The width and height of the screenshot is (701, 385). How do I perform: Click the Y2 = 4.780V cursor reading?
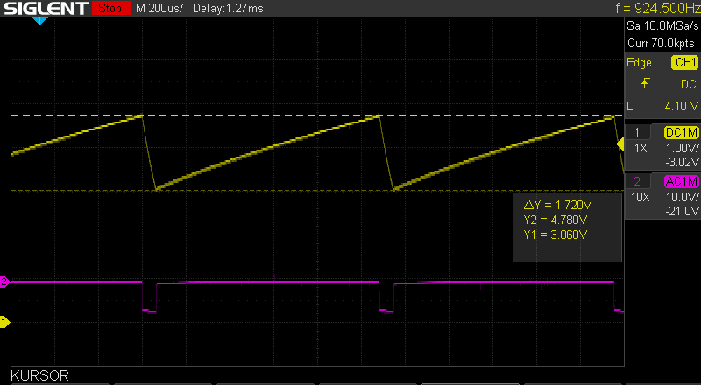click(555, 220)
